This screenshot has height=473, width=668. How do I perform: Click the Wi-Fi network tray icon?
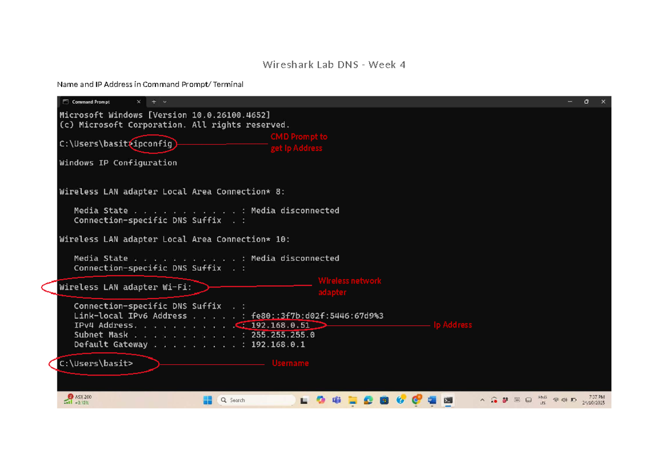pyautogui.click(x=556, y=400)
